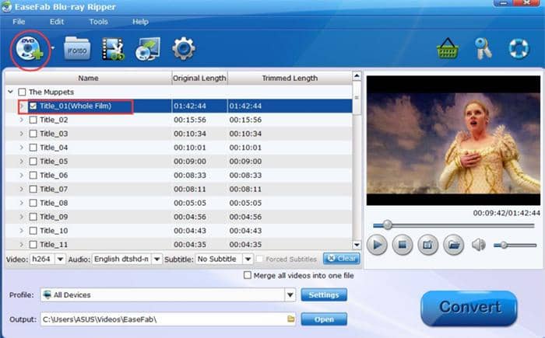The height and width of the screenshot is (338, 545).
Task: Open the Edit menu
Action: tap(57, 22)
